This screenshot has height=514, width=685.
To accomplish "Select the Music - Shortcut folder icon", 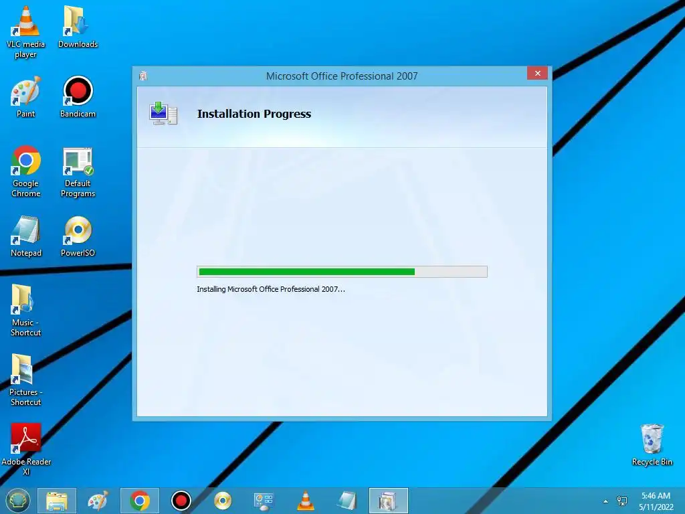I will 26,311.
